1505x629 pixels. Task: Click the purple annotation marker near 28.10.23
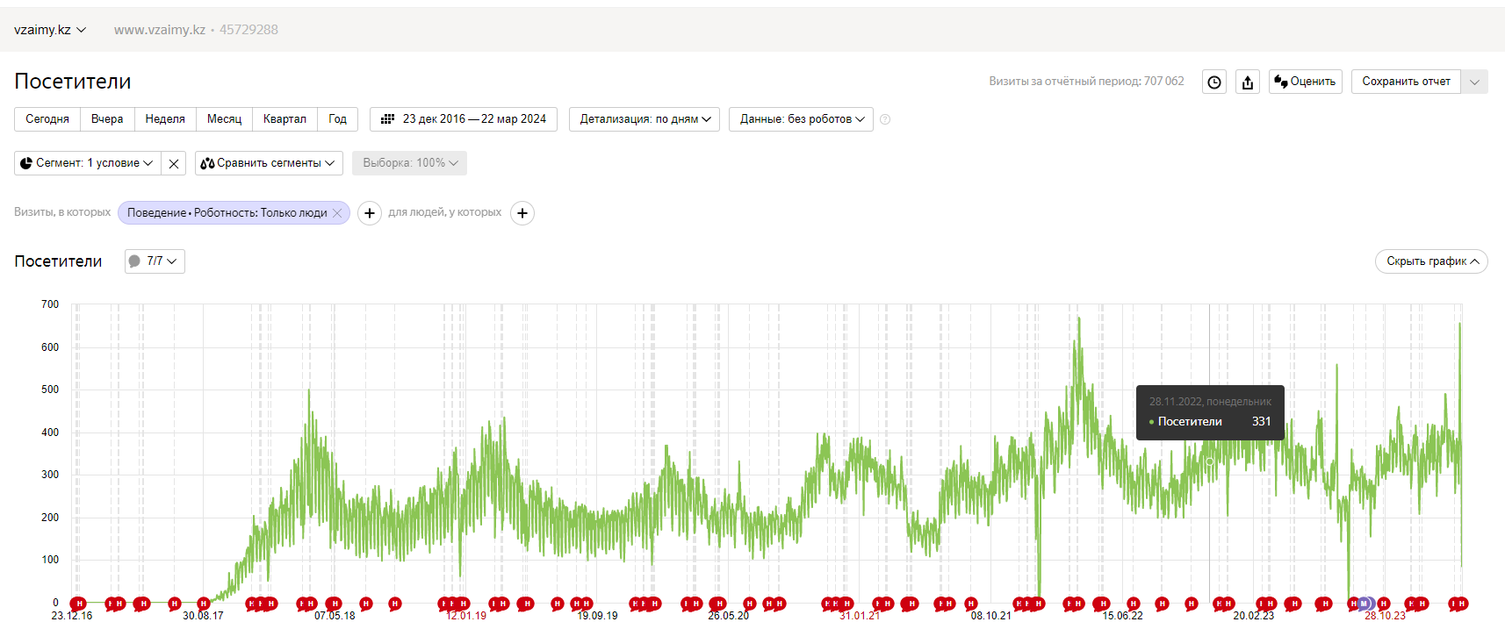[1365, 604]
